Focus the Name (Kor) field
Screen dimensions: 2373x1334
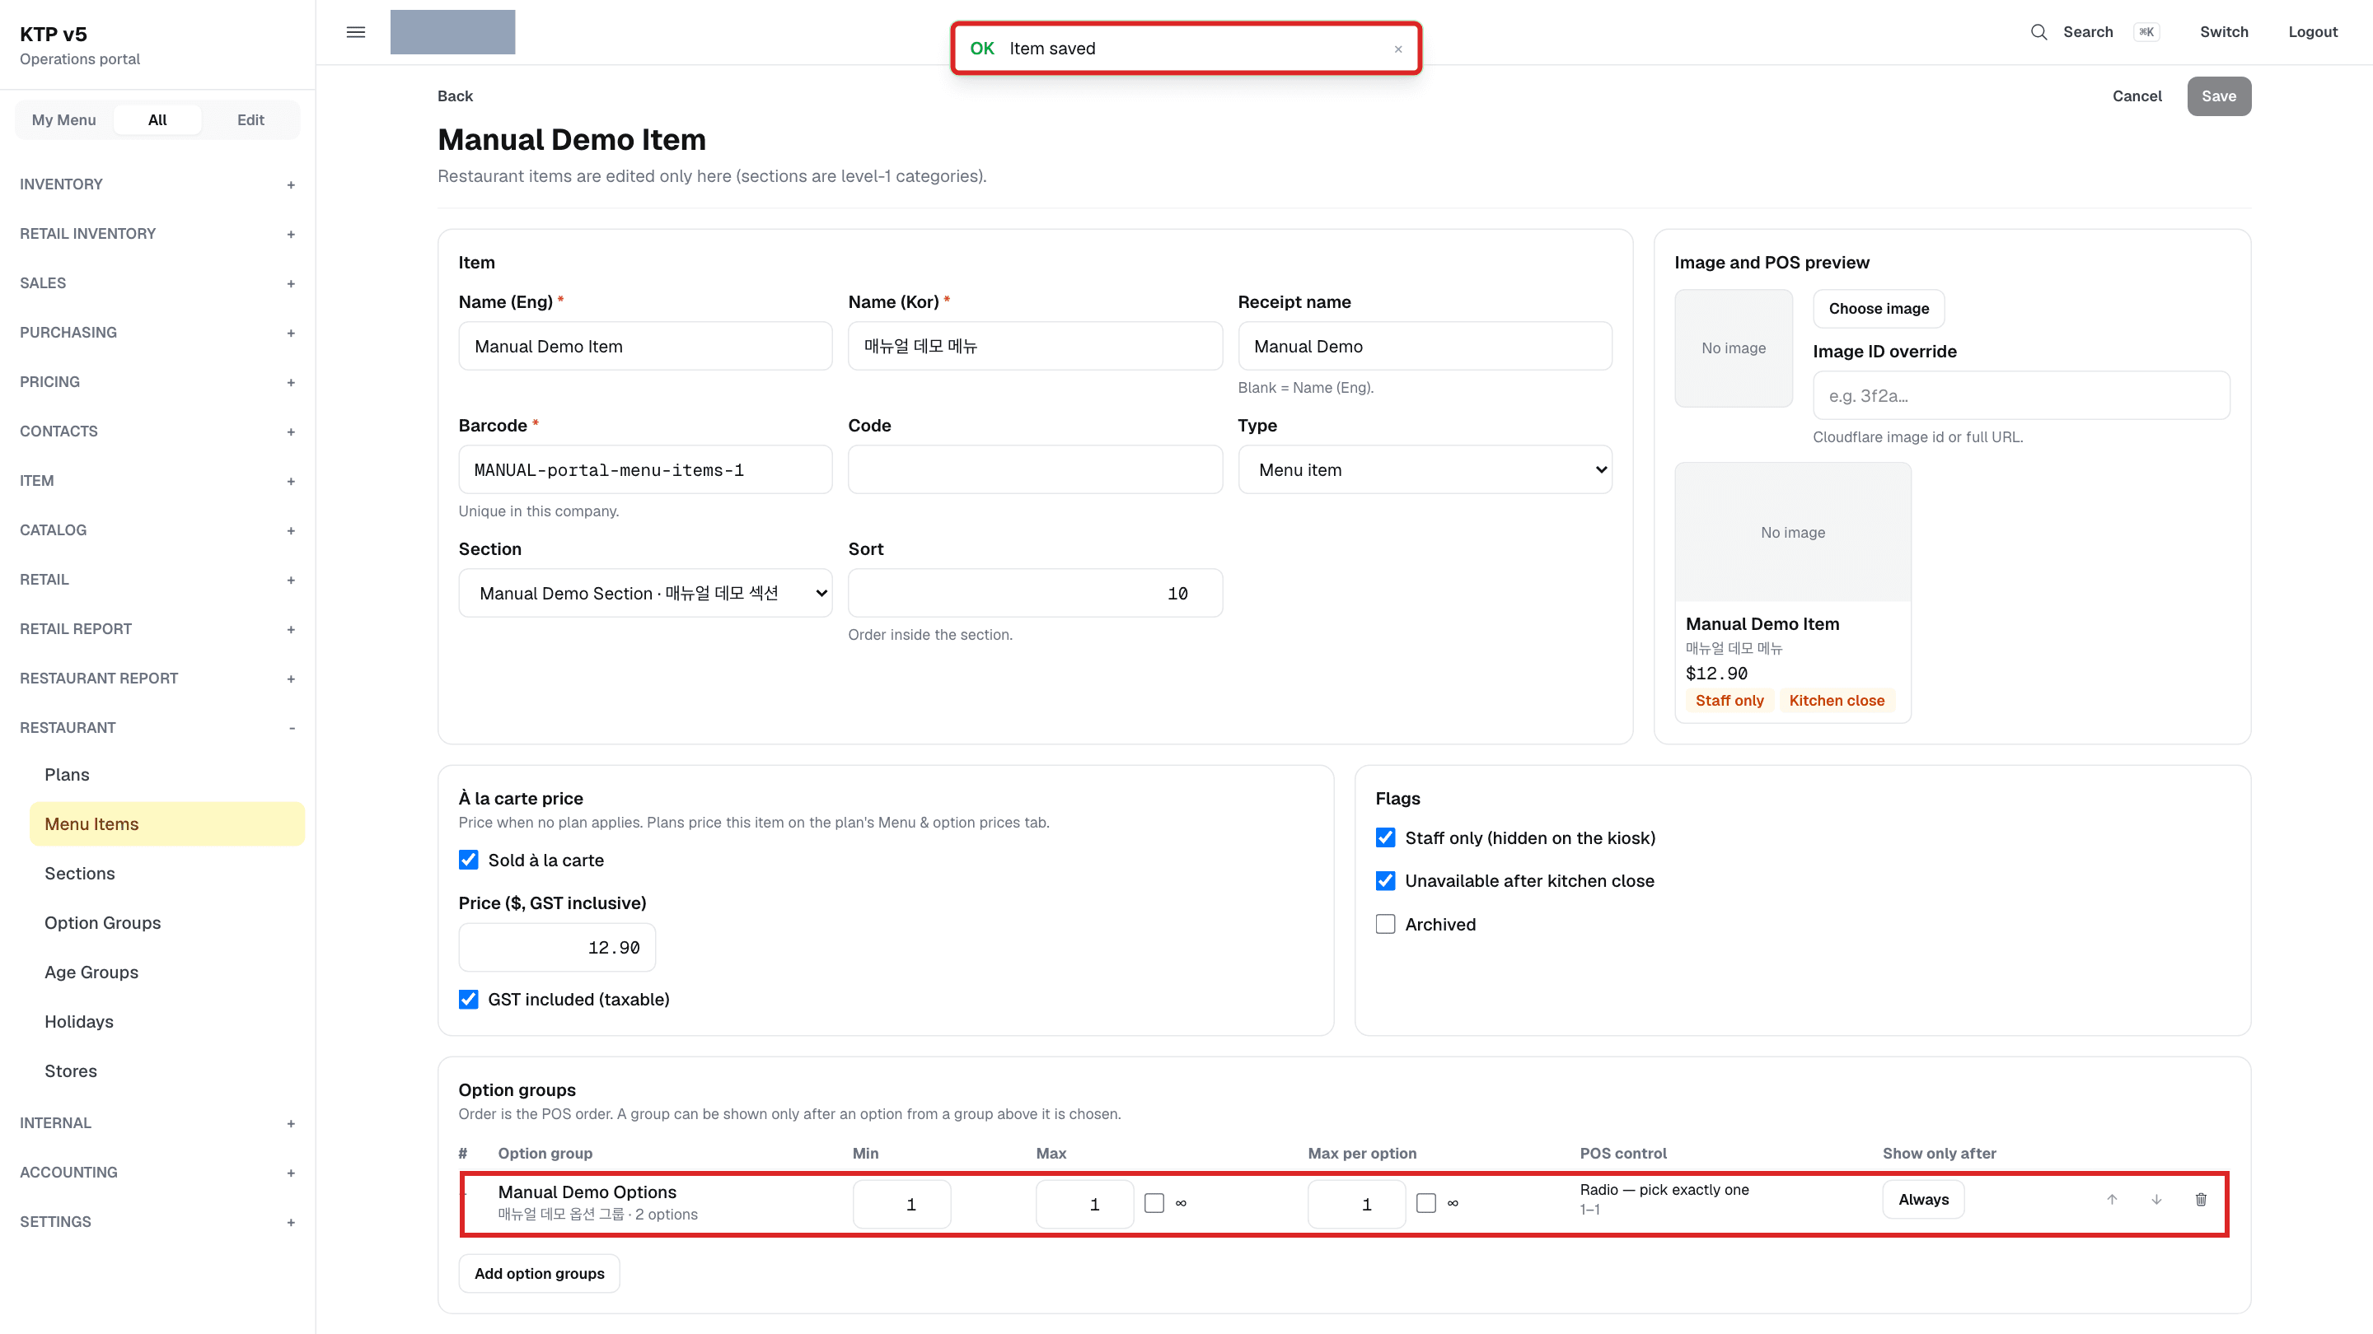(x=1035, y=346)
